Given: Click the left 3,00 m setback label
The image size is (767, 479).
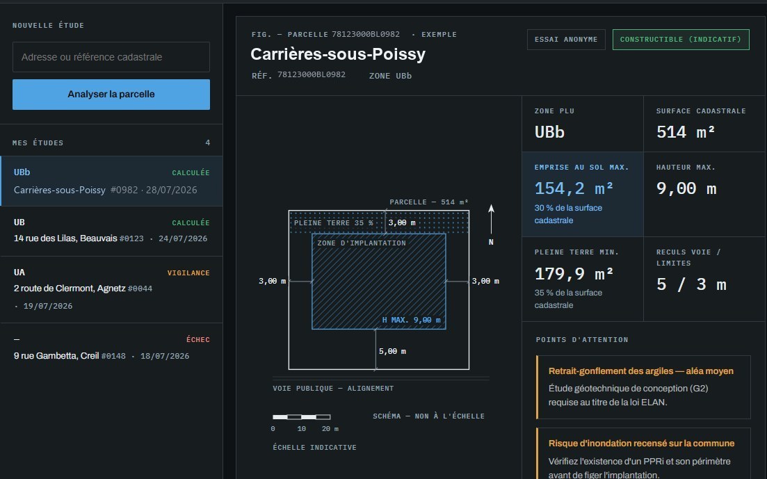Looking at the screenshot, I should 272,282.
